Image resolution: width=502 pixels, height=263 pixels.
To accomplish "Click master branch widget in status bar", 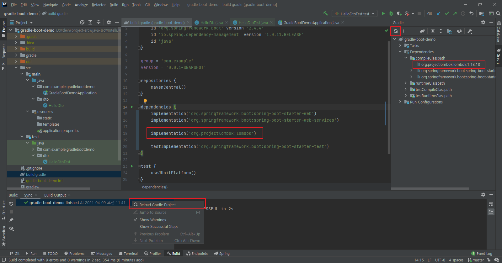I will tap(476, 260).
